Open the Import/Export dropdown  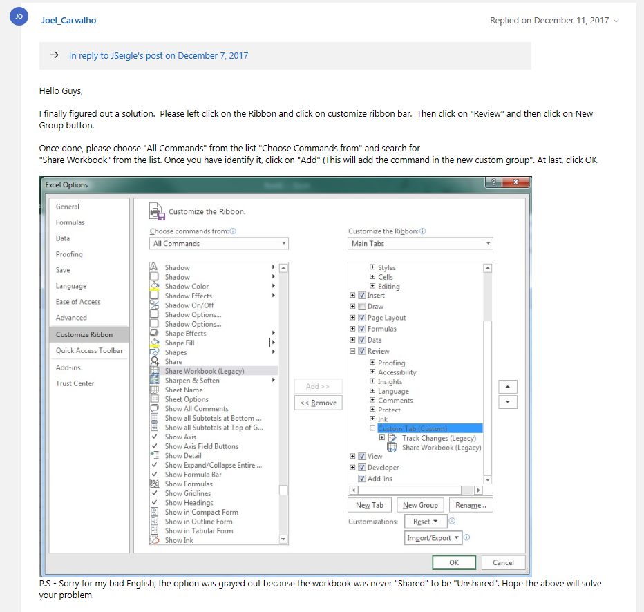(x=433, y=537)
